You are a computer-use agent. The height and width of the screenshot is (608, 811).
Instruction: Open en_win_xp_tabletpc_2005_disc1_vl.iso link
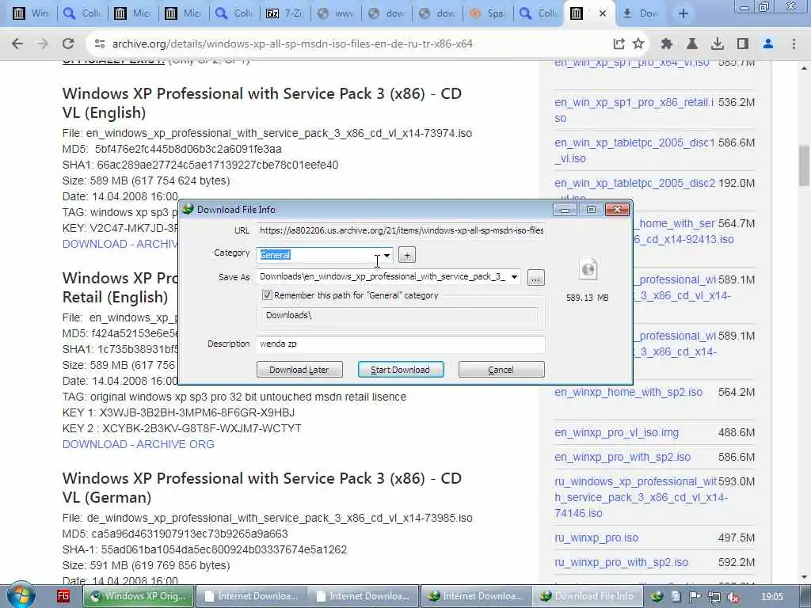coord(634,150)
